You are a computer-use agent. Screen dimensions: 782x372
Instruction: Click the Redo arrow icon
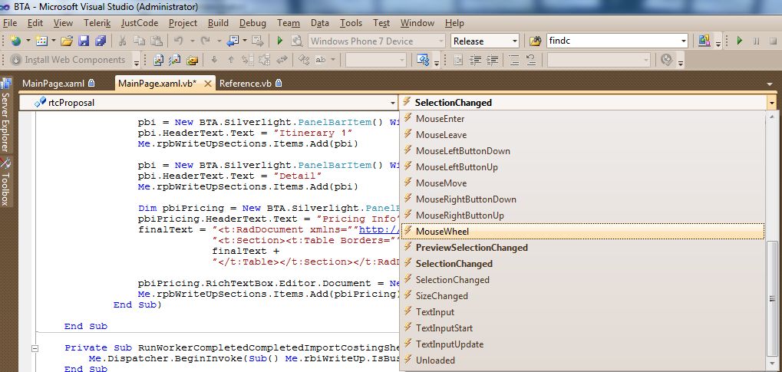[x=206, y=41]
